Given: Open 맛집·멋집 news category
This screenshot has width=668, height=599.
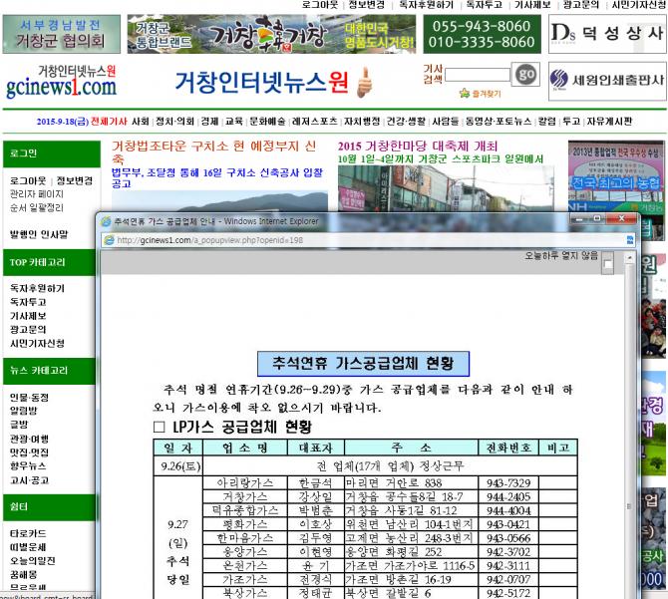Looking at the screenshot, I should point(29,452).
